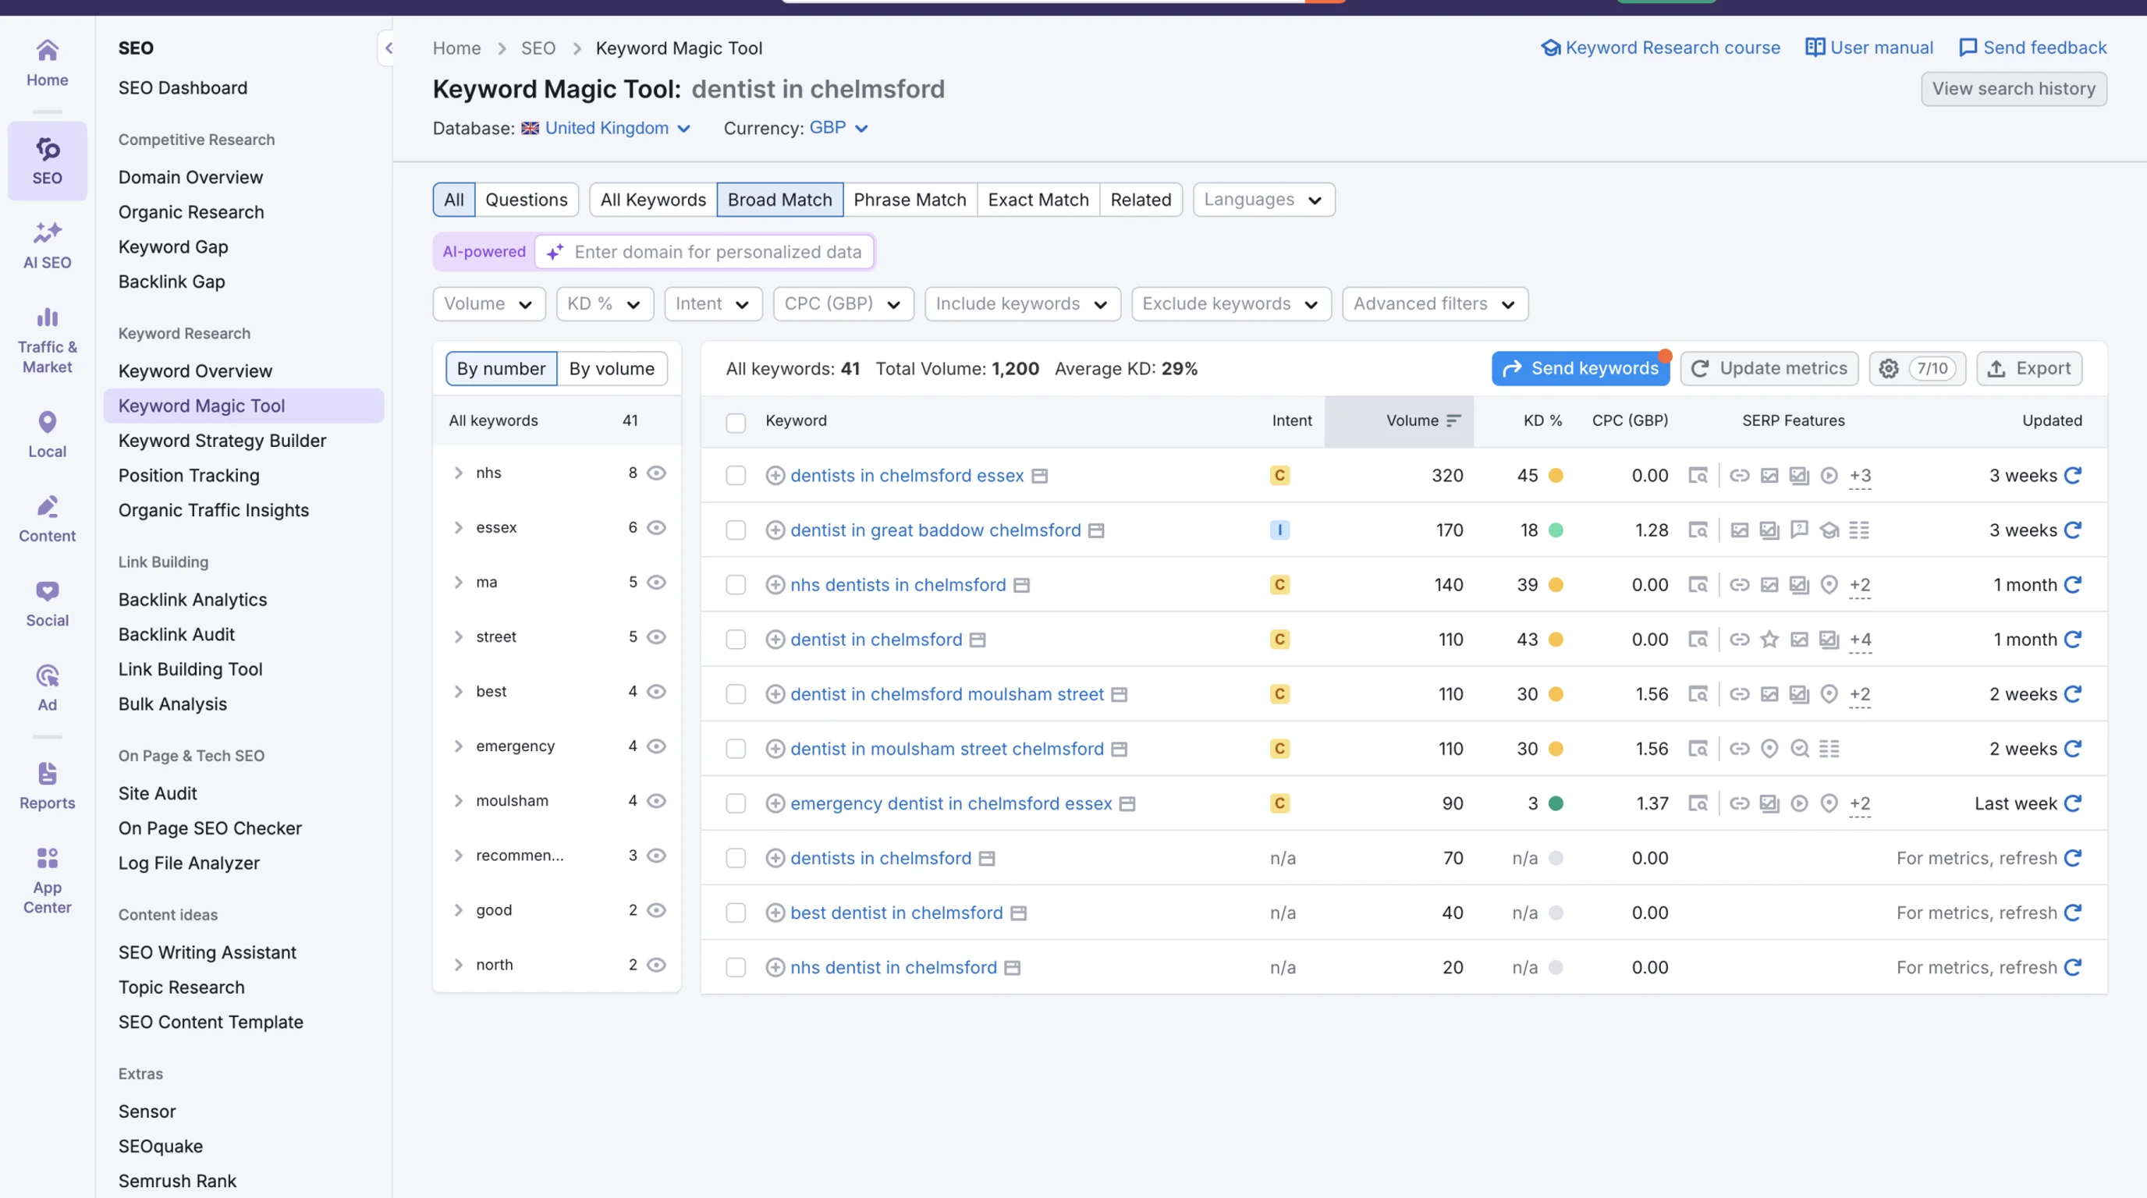2147x1198 pixels.
Task: Add dentist in chelmsford keyword plus icon
Action: click(x=775, y=640)
